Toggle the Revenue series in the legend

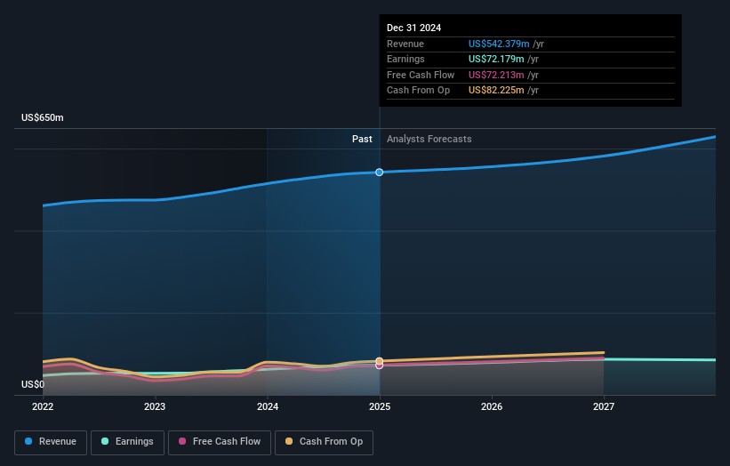[x=51, y=442]
